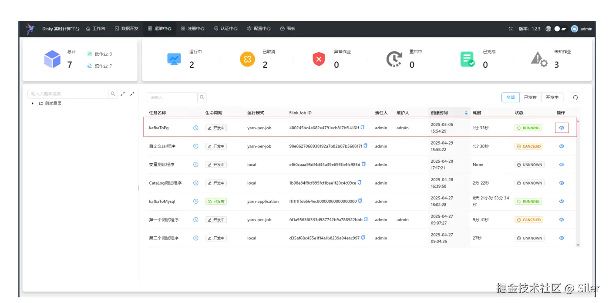Open 看板 menu item

coord(288,29)
